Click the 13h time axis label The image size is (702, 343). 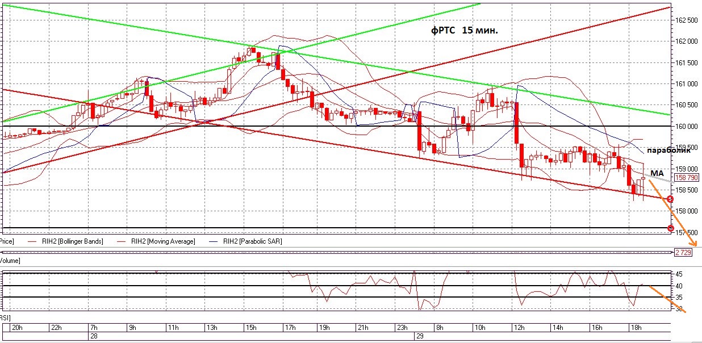212,328
